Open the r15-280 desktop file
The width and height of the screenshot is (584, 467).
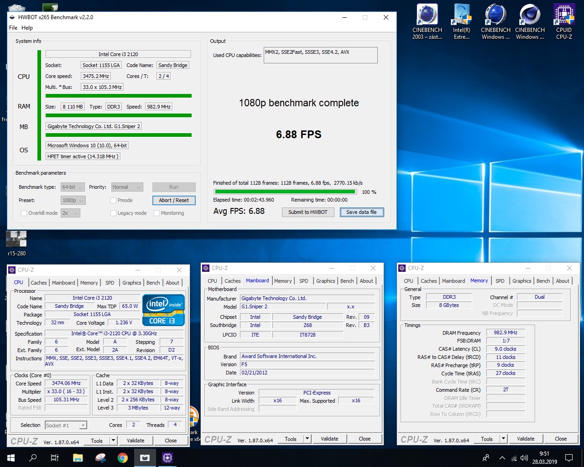click(x=16, y=243)
